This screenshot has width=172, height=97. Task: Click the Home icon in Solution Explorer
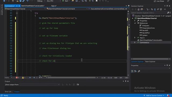[x=139, y=9]
